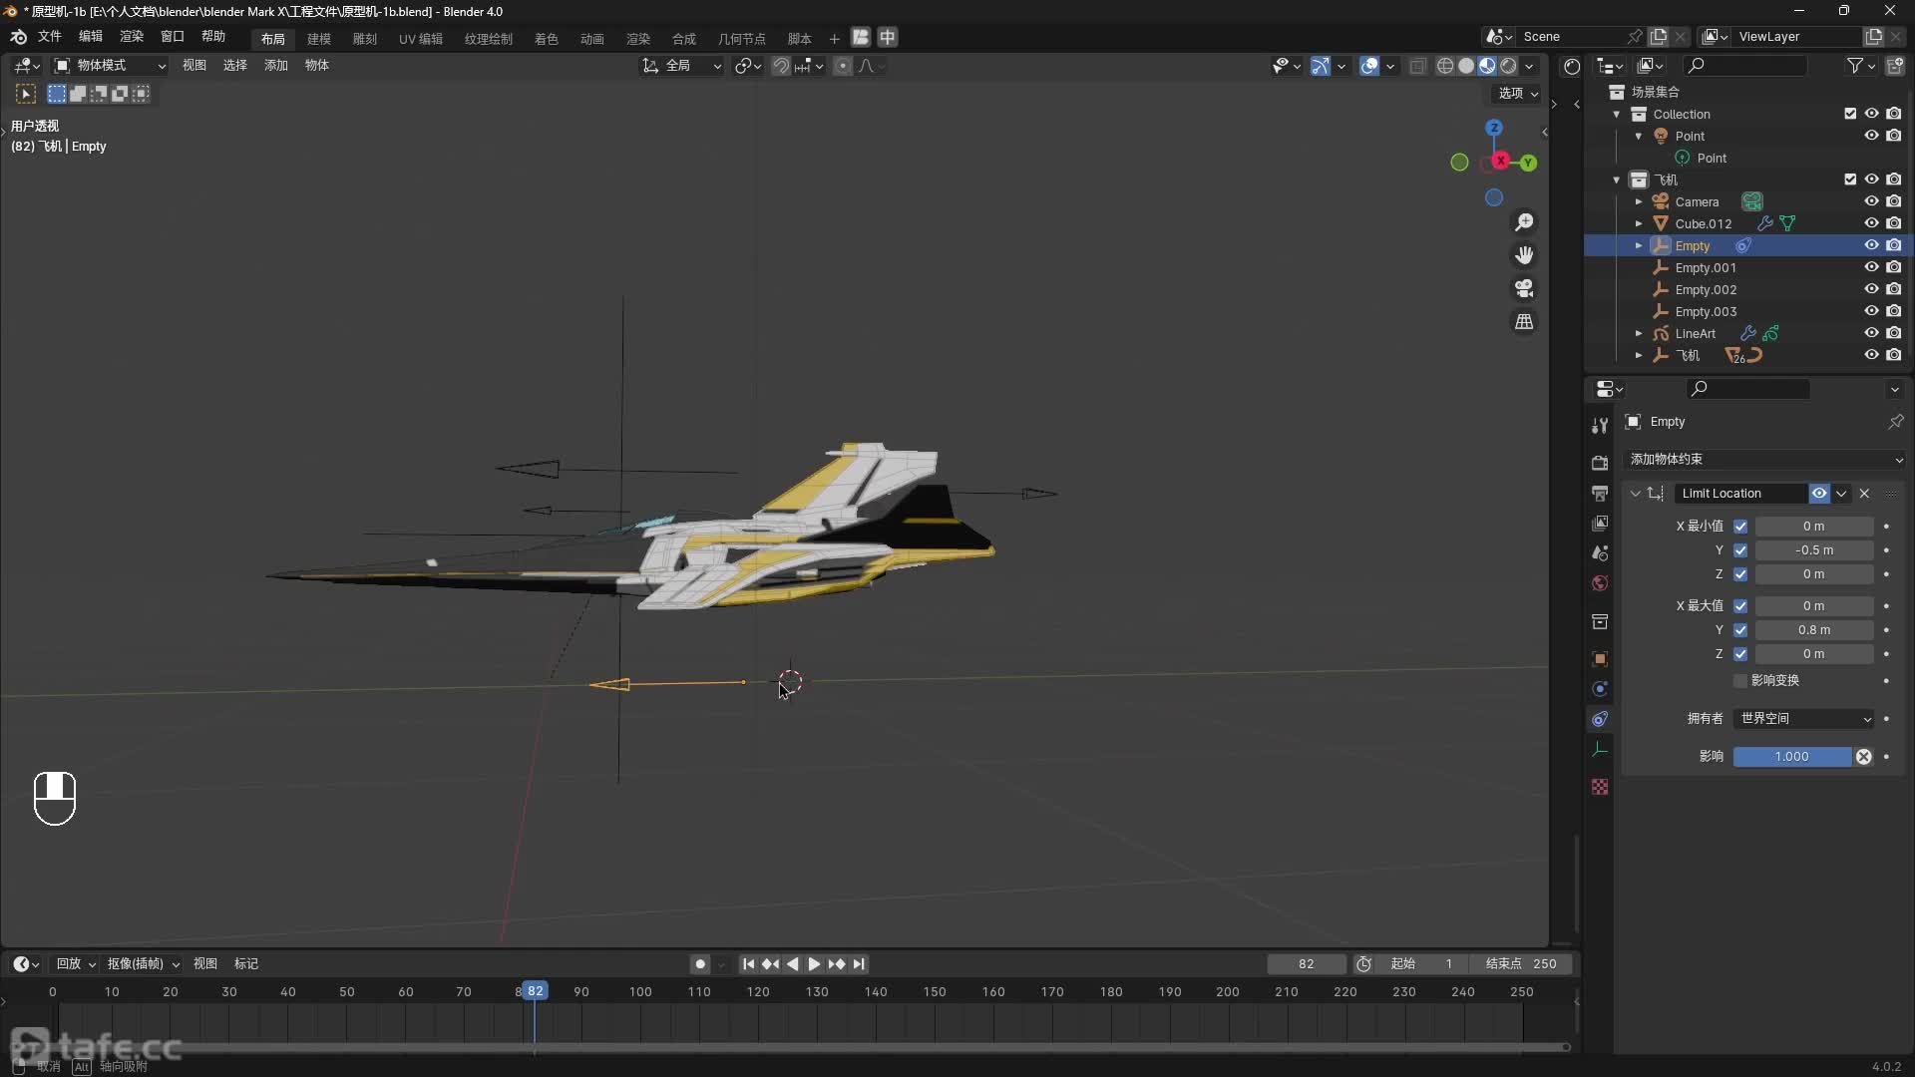This screenshot has width=1915, height=1077.
Task: Jump to the end frame
Action: pyautogui.click(x=859, y=964)
